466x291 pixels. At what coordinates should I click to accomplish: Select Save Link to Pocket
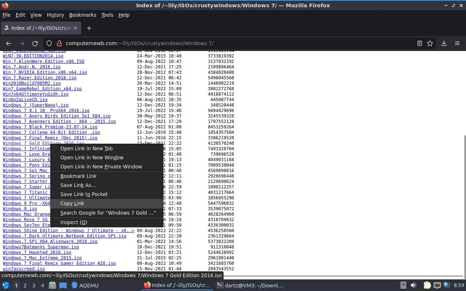107,194
